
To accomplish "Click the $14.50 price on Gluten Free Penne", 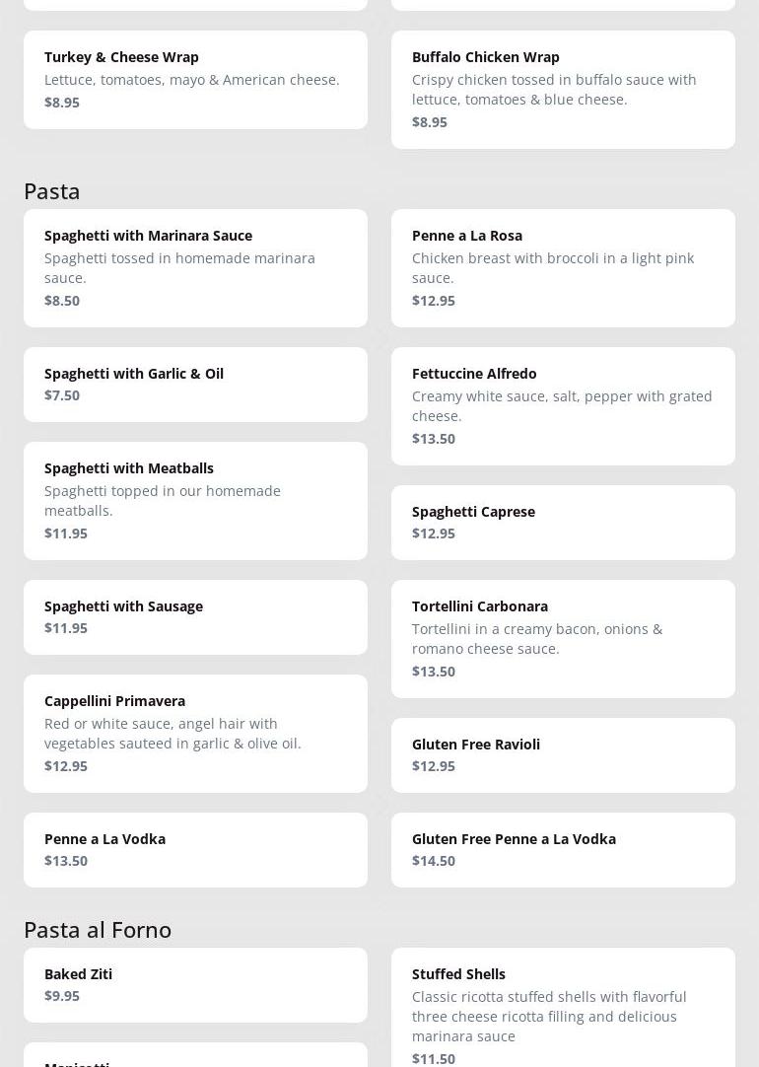I will [x=434, y=861].
